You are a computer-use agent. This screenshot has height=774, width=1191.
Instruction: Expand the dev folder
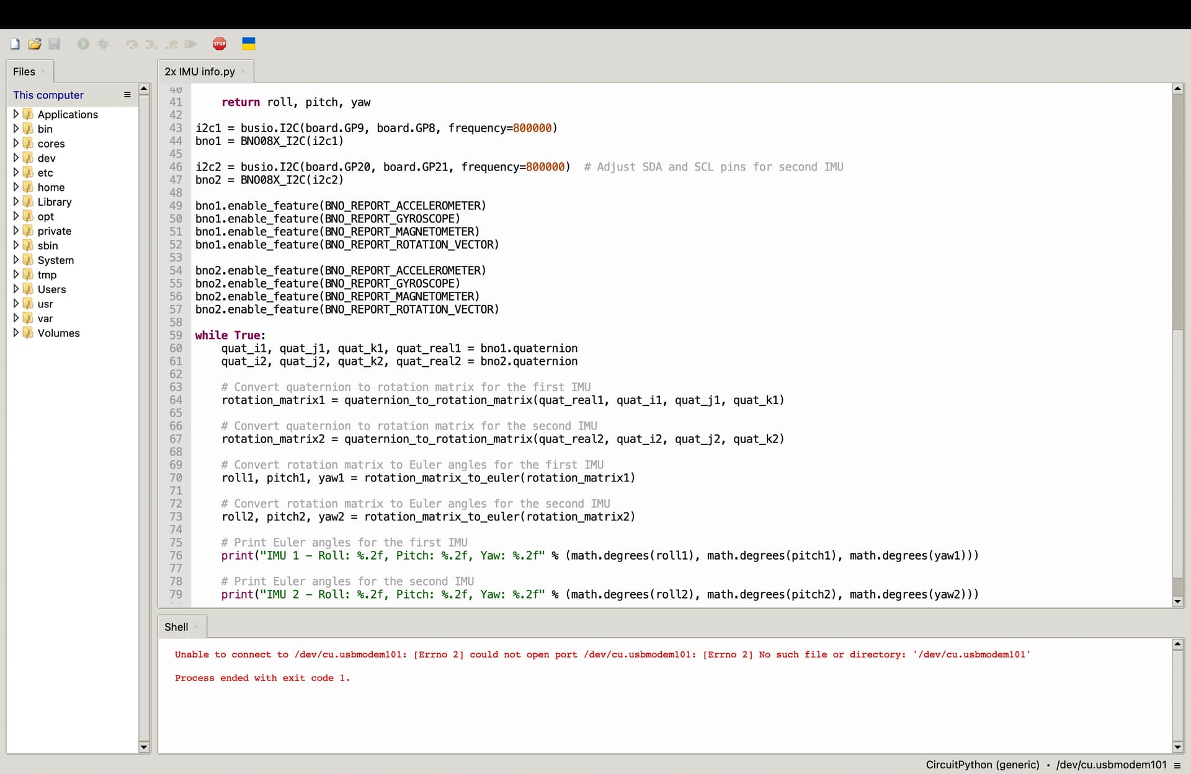(16, 157)
